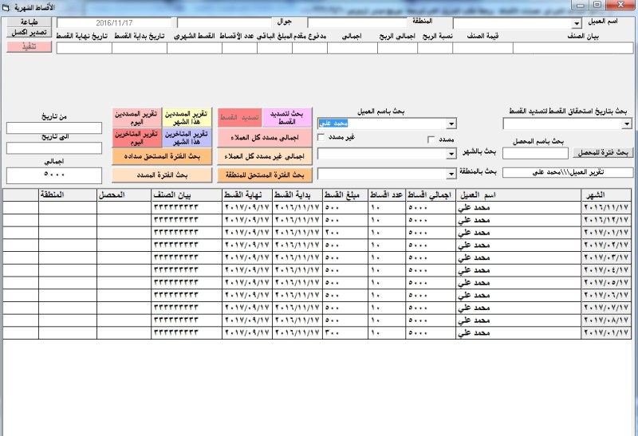Click اجمالي مسدد كل العملاء button
Screen dimensions: 638x436
pyautogui.click(x=265, y=138)
